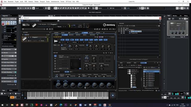Open the setup gear at toolbar right end
The height and width of the screenshot is (107, 191).
[188, 8]
